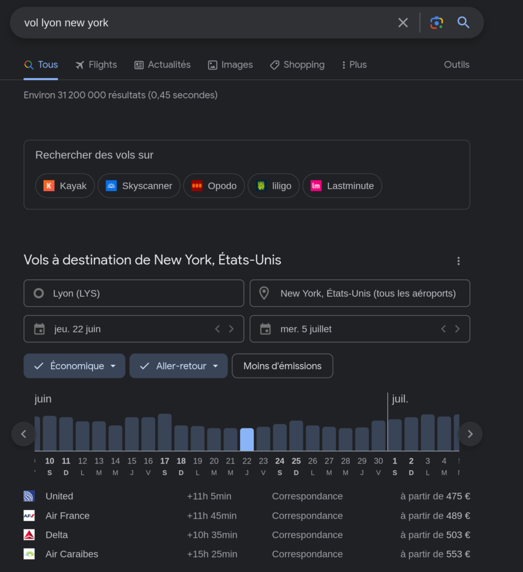Click the Air France airline logo

[x=29, y=516]
